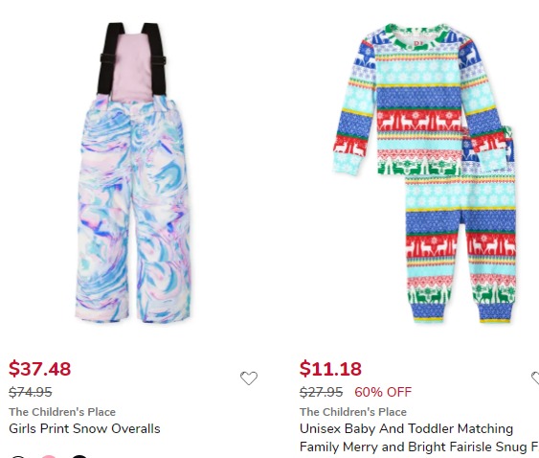Favorite the Fairisle pajamas with heart icon
The image size is (539, 458).
[x=535, y=378]
